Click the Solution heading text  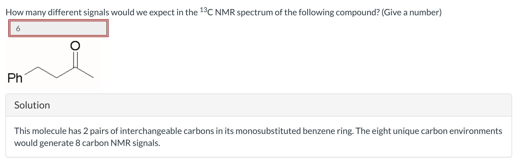coord(32,105)
